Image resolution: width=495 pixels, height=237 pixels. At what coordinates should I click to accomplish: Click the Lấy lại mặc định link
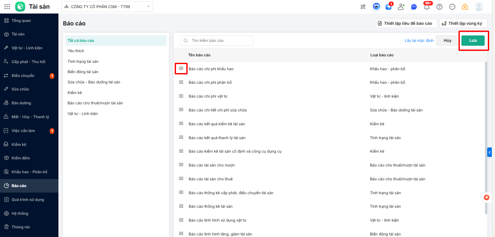pos(419,41)
